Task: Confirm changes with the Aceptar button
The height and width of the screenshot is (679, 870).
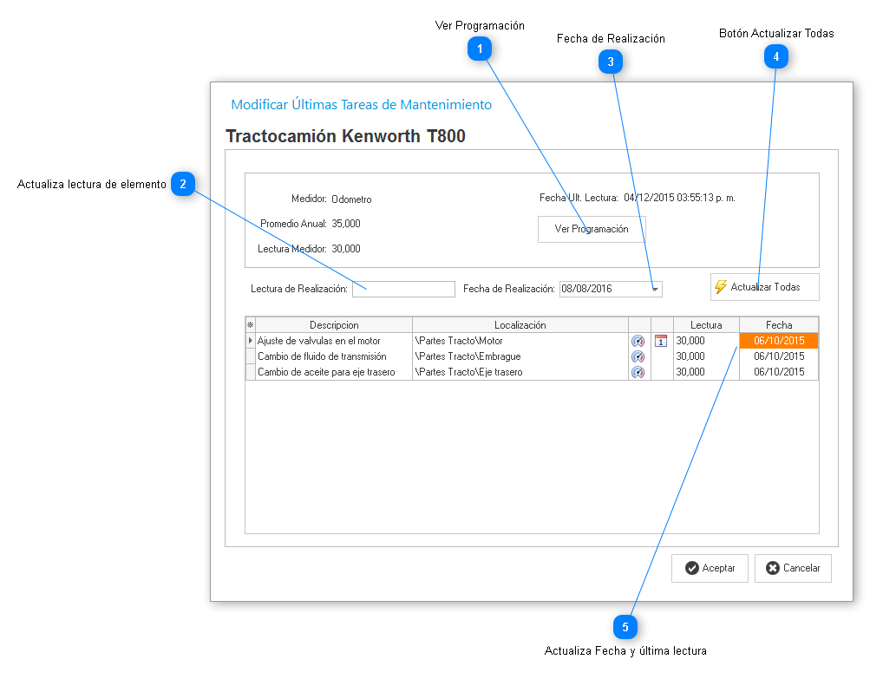Action: click(710, 568)
